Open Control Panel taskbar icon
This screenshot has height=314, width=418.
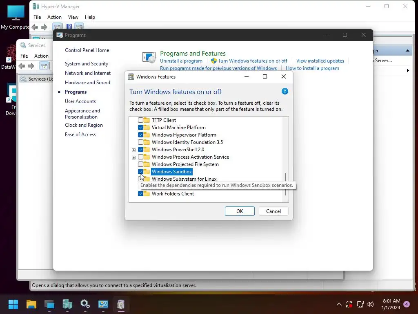[x=103, y=304]
